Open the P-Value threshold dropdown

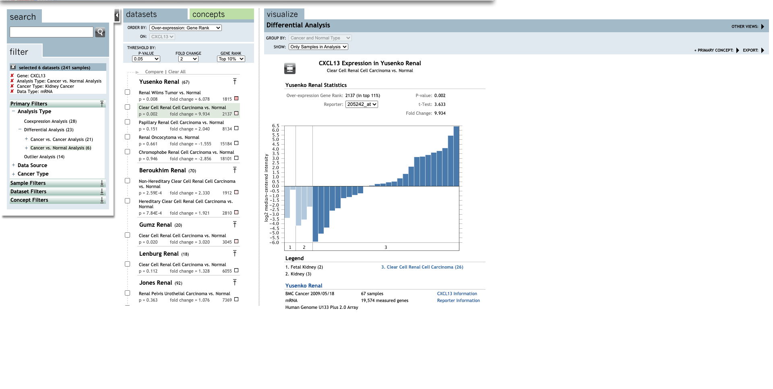pos(146,59)
